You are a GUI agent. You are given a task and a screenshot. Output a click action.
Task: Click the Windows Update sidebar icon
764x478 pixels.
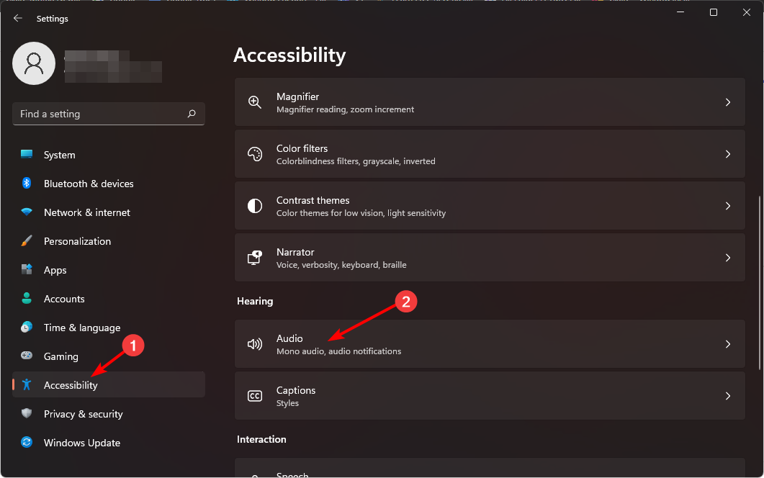click(x=27, y=442)
